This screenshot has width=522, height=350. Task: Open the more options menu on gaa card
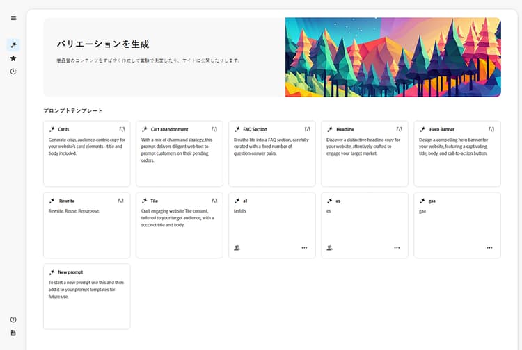click(x=489, y=248)
